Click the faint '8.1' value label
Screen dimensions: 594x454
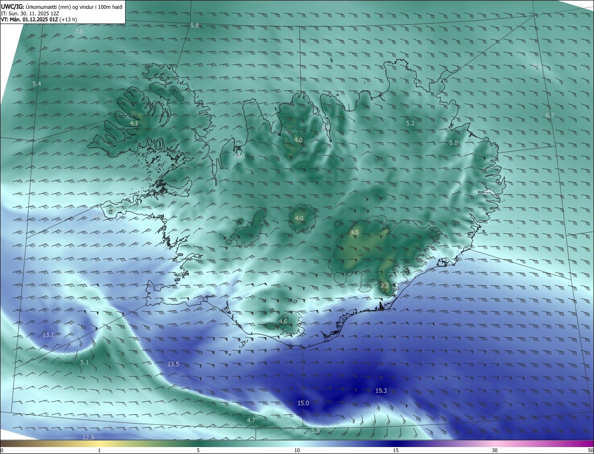point(241,156)
